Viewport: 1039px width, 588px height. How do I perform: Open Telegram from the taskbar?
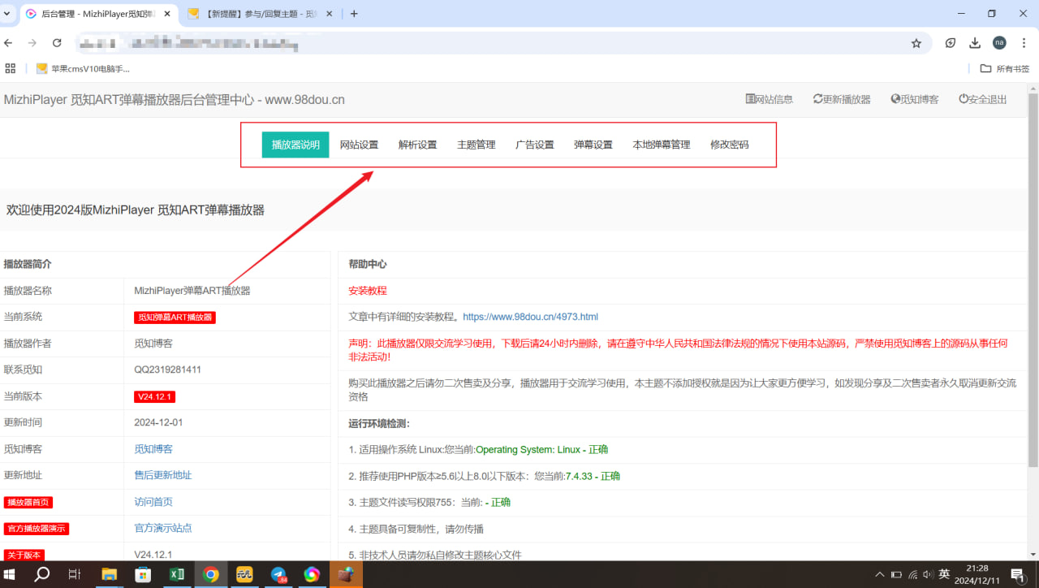point(278,574)
